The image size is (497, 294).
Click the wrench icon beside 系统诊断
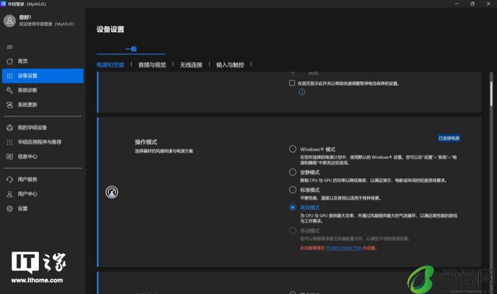point(10,90)
